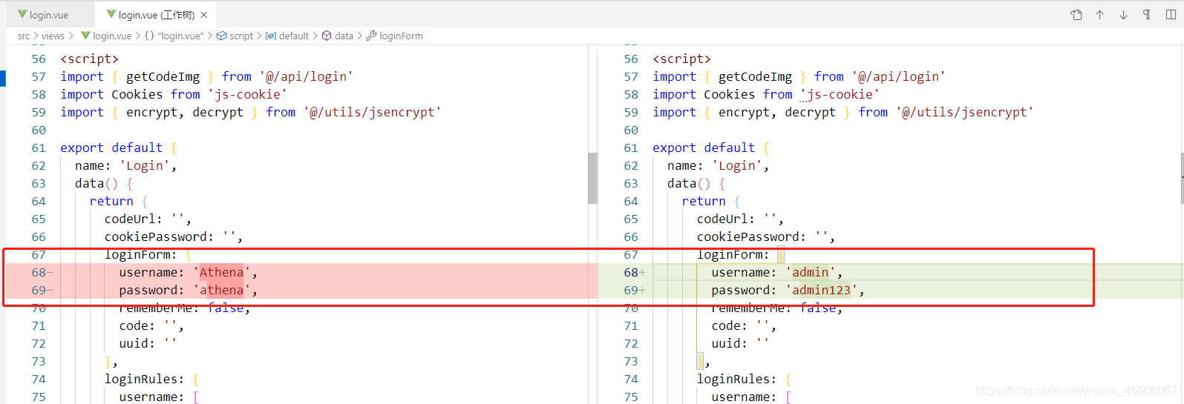Click 'uuid' line in original editor

click(x=148, y=343)
